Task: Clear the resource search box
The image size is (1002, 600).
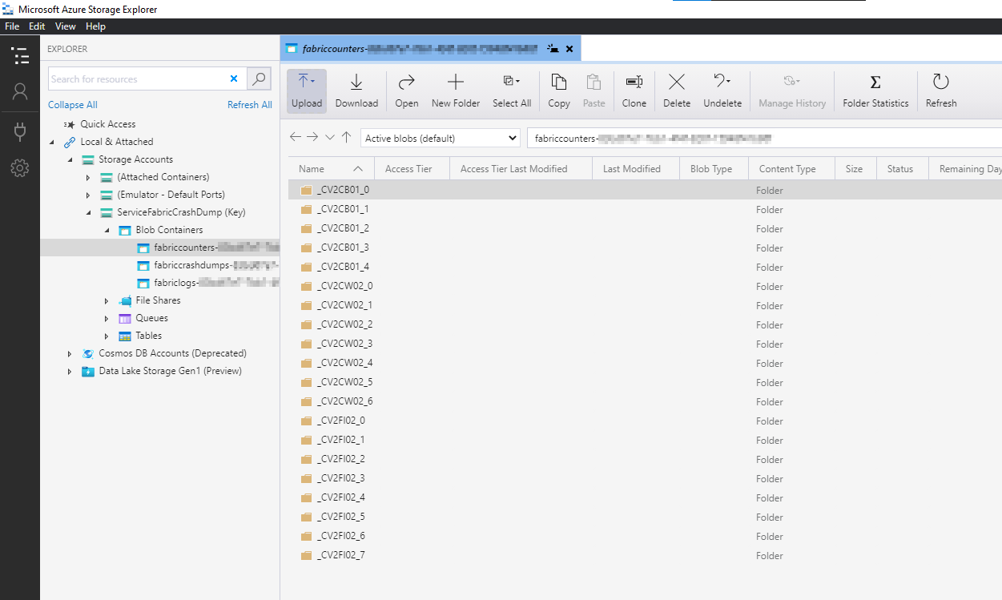Action: pos(234,79)
